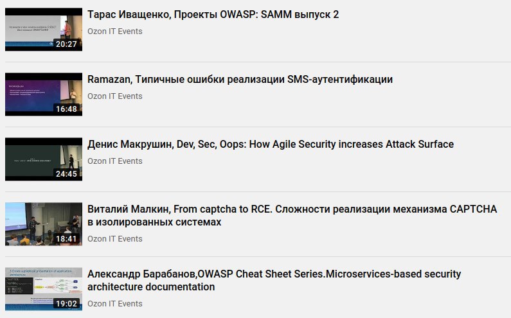The image size is (511, 318).
Task: Open Ozon IT Events channel under Барабанов's video
Action: point(115,303)
